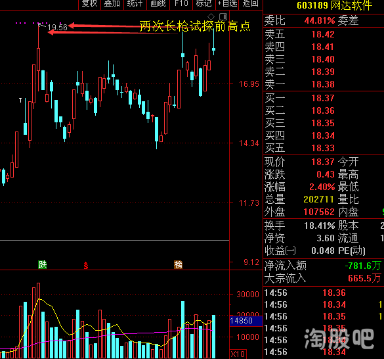Click the 标记 mark button
This screenshot has width=384, height=359.
pyautogui.click(x=203, y=3)
